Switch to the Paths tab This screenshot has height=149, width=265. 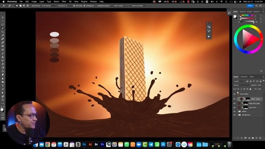coord(252,77)
